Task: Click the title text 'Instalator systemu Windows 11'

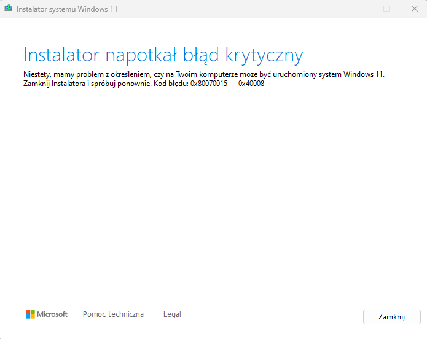Action: [x=67, y=9]
